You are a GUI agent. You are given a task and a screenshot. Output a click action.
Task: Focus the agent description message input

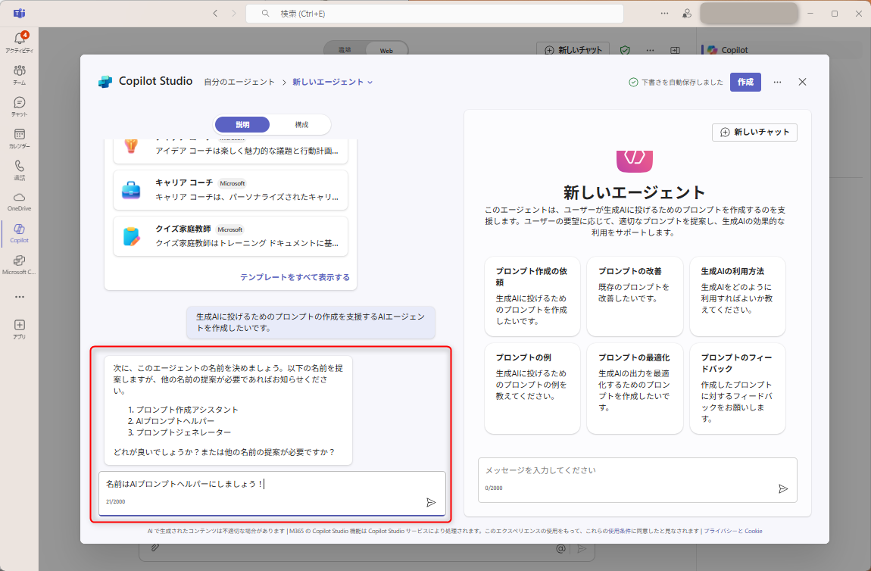(272, 493)
